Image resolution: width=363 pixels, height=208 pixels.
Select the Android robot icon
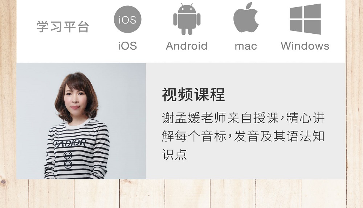tap(187, 19)
